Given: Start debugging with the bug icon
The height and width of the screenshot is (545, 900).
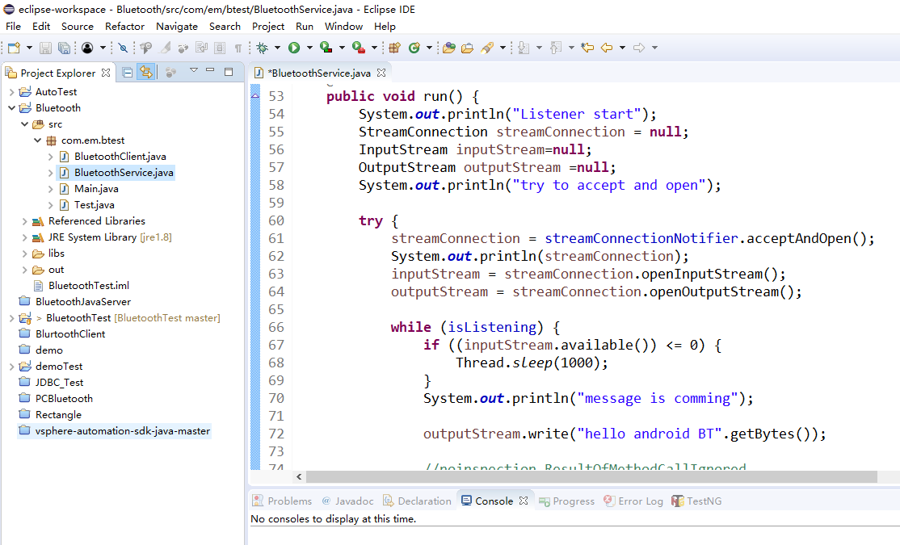Looking at the screenshot, I should [263, 48].
